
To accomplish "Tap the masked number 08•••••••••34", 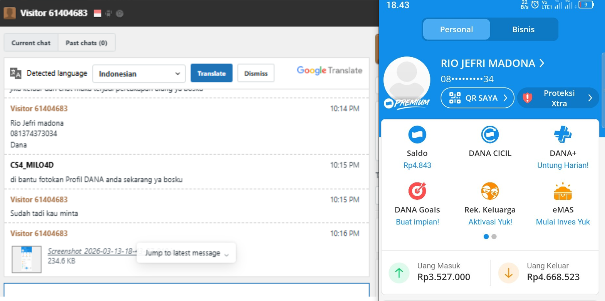I will coord(467,79).
